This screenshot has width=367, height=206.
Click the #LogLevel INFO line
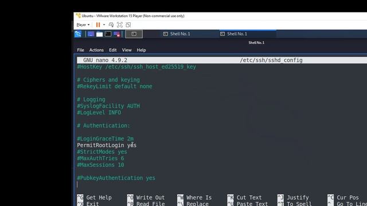click(x=99, y=113)
